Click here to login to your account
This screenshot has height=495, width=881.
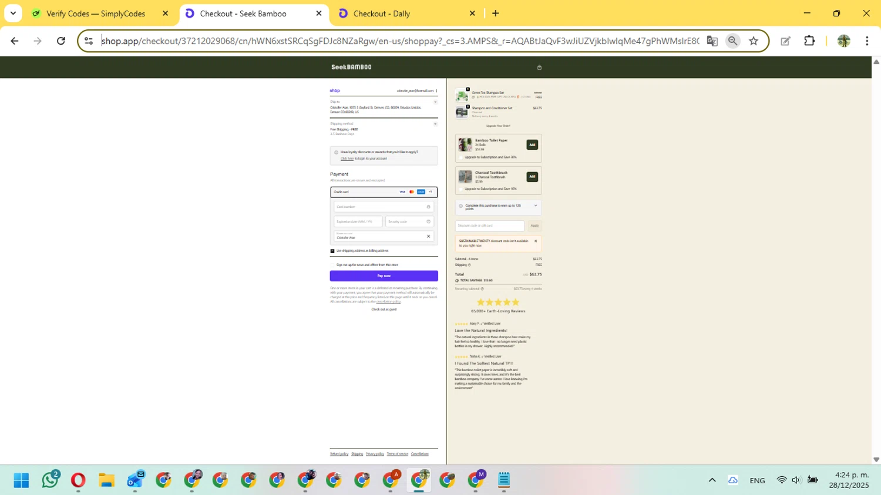347,159
